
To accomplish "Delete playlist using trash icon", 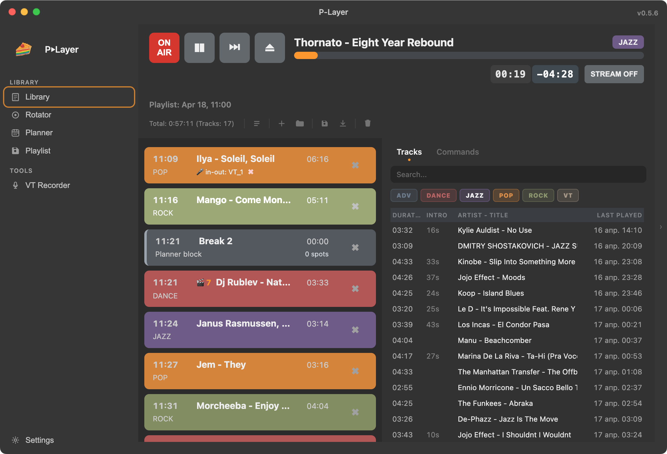I will pyautogui.click(x=367, y=123).
